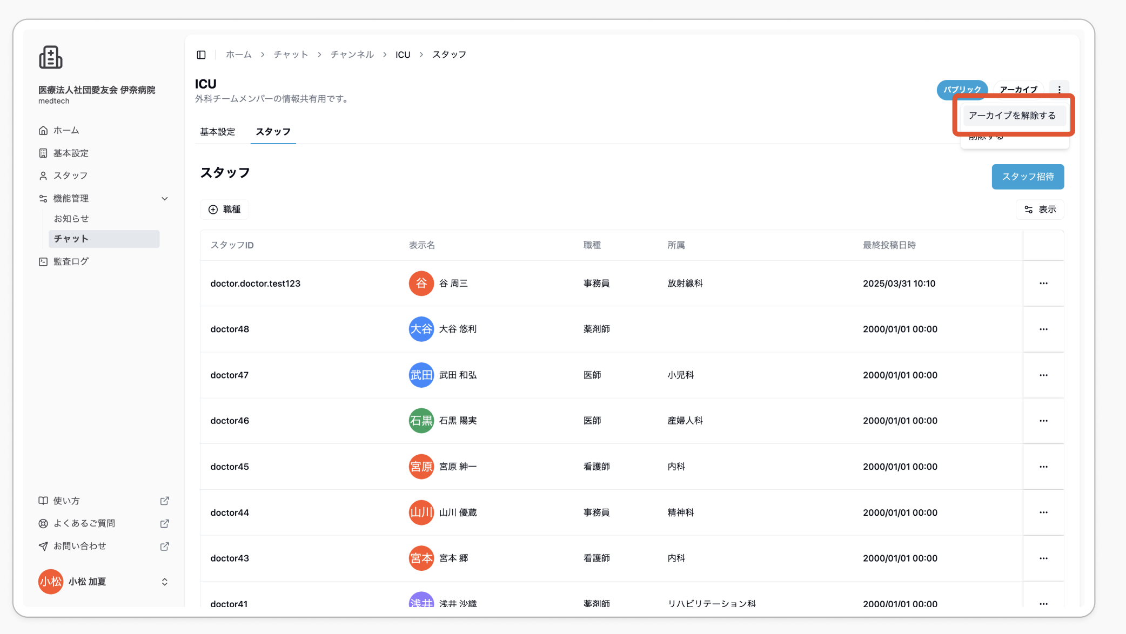Open よくあるご質問 link
1126x634 pixels.
coord(84,524)
